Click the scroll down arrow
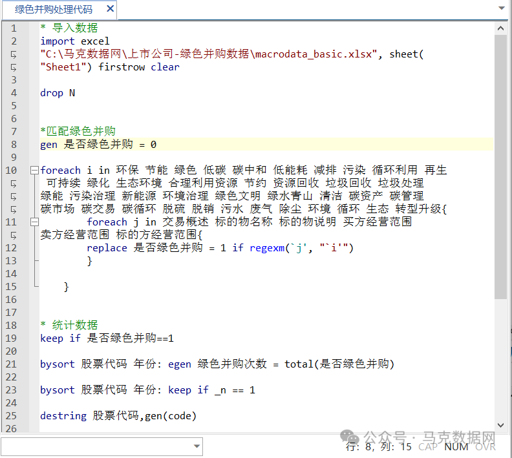This screenshot has height=458, width=512. coord(500,424)
